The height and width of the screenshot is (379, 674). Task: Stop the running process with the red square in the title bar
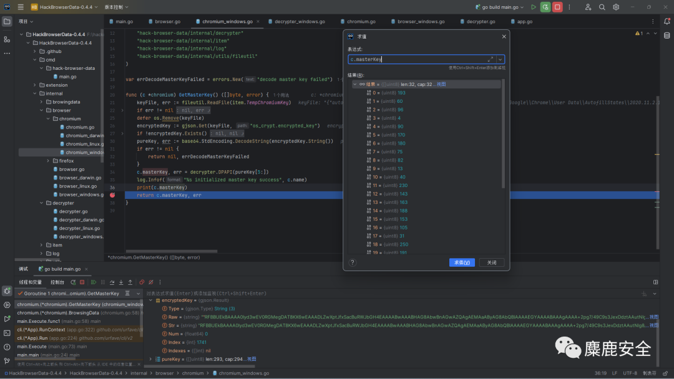[x=557, y=7]
